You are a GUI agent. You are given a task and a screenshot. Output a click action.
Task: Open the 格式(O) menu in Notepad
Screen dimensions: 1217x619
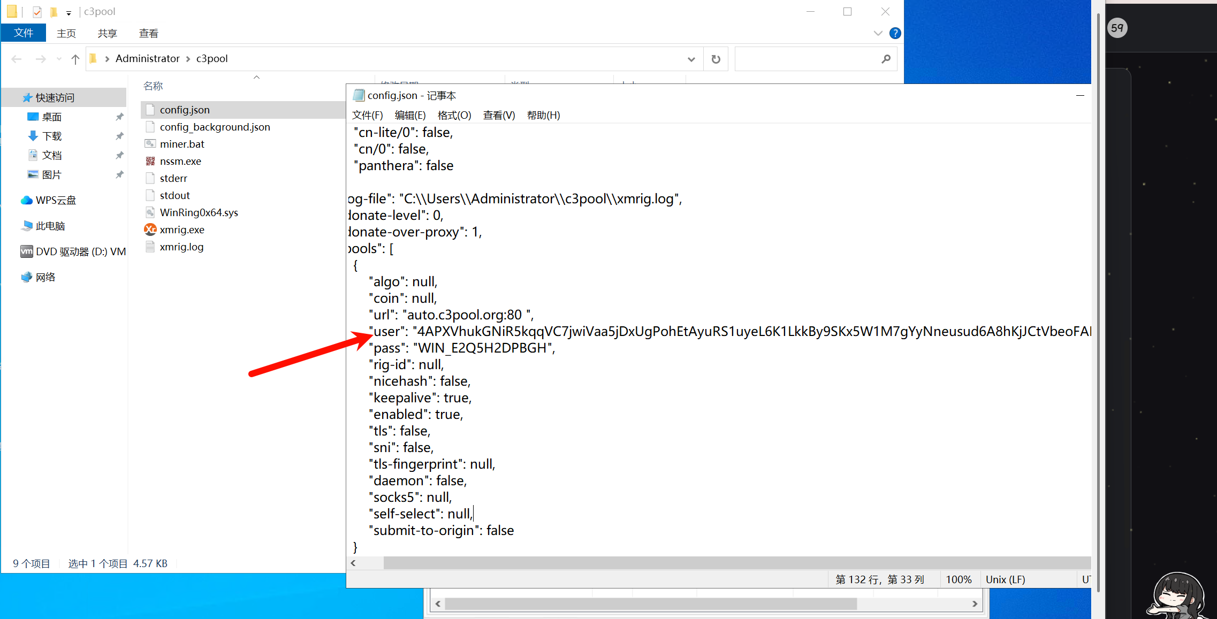tap(454, 115)
